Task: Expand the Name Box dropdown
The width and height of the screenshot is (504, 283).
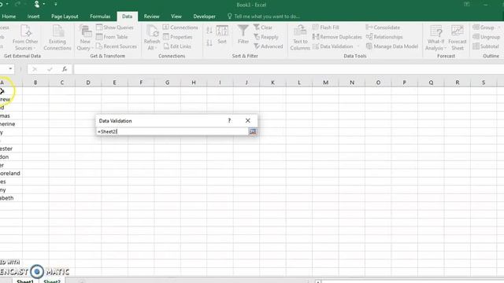Action: point(10,68)
